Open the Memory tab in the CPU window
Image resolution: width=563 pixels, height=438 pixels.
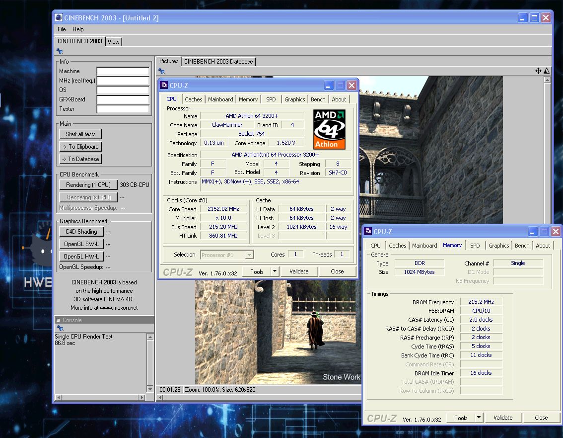tap(248, 99)
